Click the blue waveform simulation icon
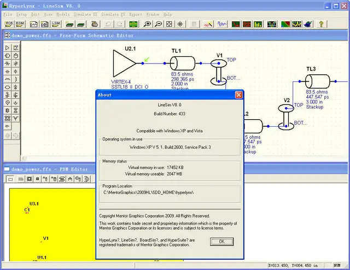Image resolution: width=350 pixels, height=270 pixels. (222, 24)
